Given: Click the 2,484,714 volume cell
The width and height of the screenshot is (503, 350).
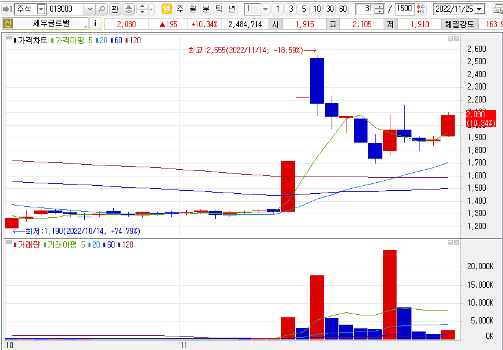Looking at the screenshot, I should tap(245, 24).
